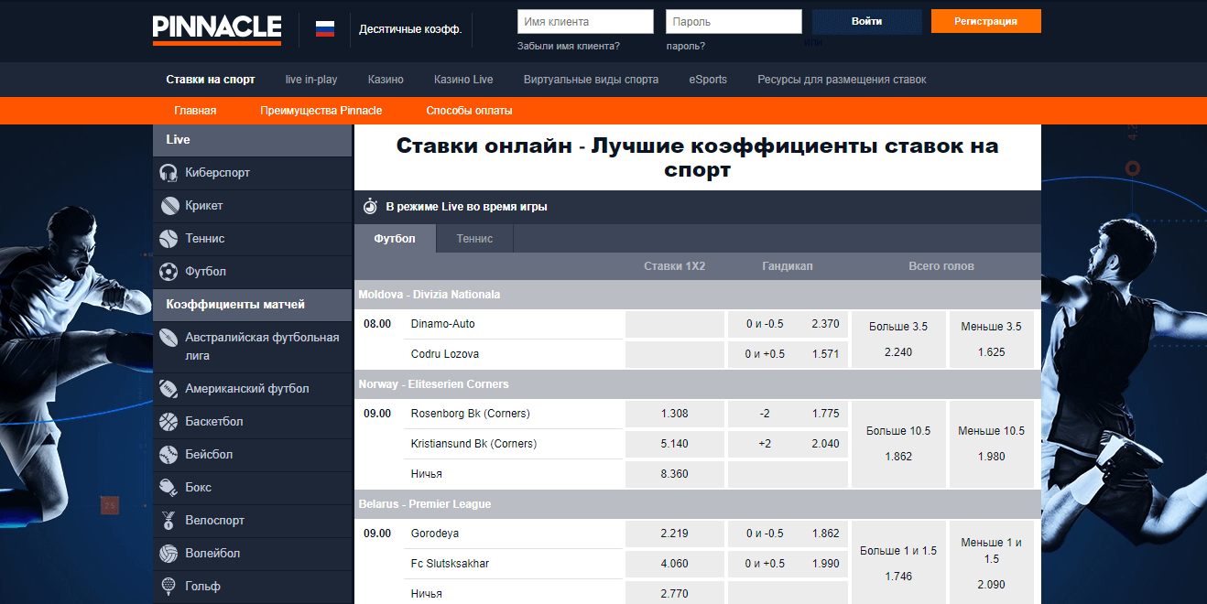Click the boxing glove icon beside Бокс
The image size is (1207, 604).
(x=169, y=488)
